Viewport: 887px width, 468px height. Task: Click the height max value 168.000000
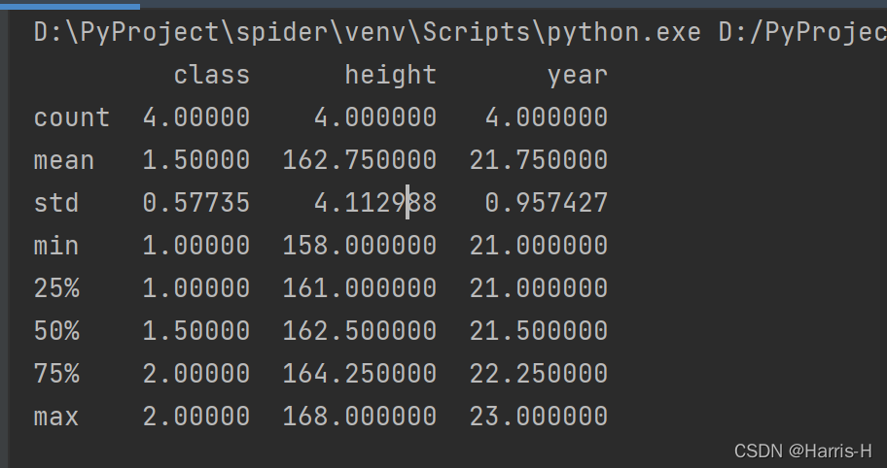click(x=359, y=417)
